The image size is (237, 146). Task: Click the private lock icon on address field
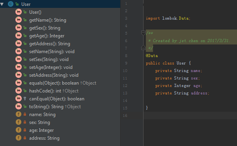click(25, 138)
